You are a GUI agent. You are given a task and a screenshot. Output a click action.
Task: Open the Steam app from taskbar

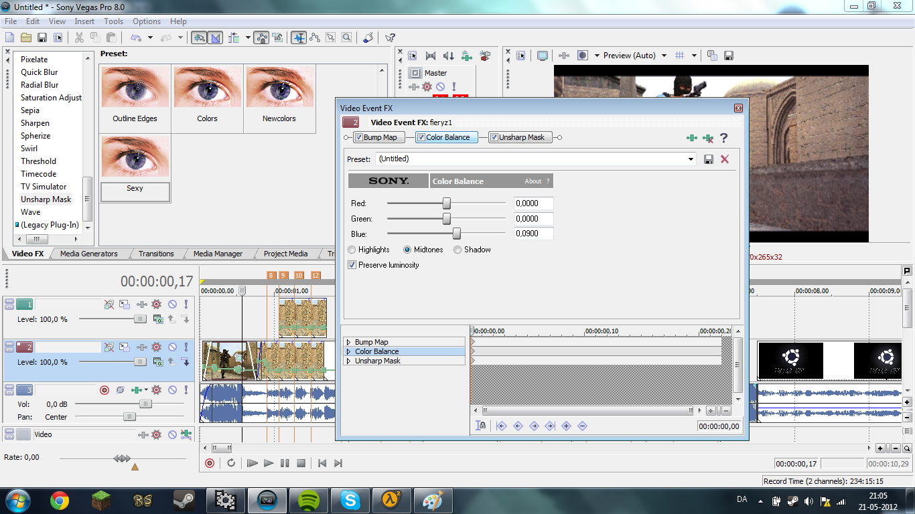pyautogui.click(x=184, y=500)
